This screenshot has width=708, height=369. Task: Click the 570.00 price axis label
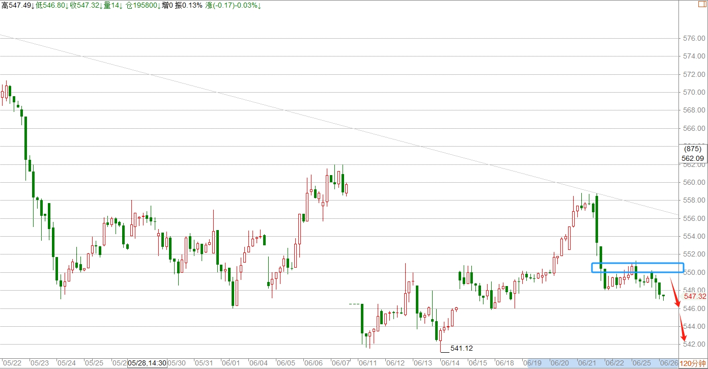695,92
